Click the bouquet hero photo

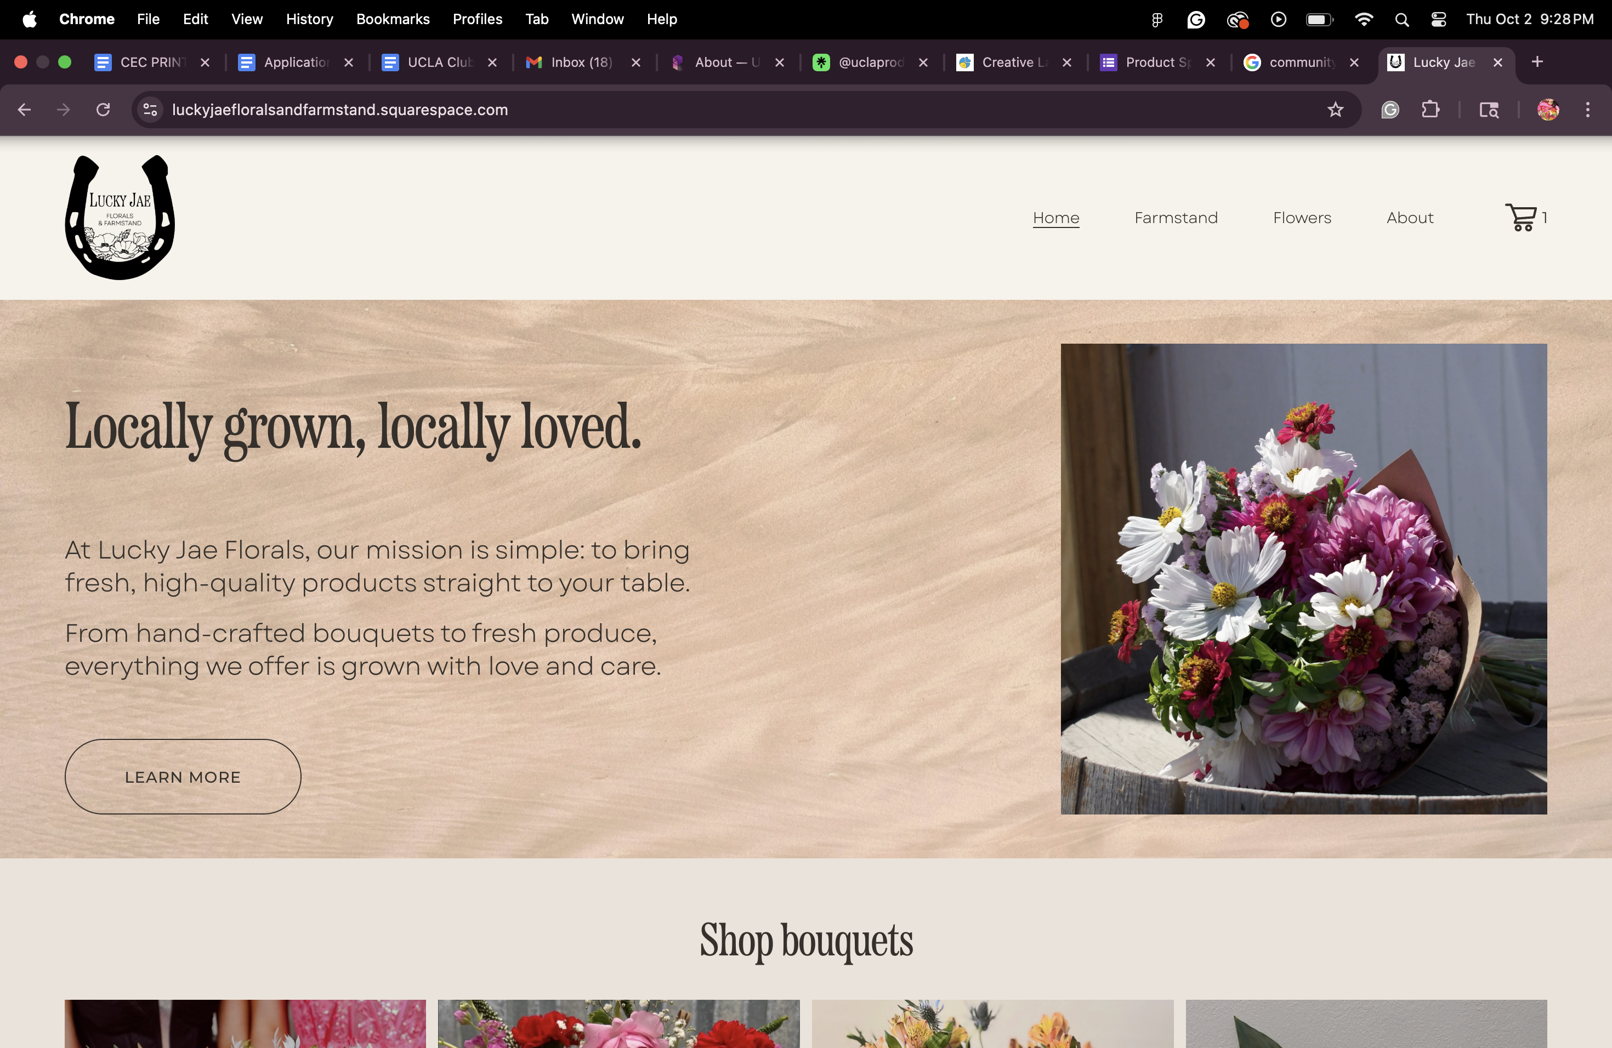(x=1303, y=579)
